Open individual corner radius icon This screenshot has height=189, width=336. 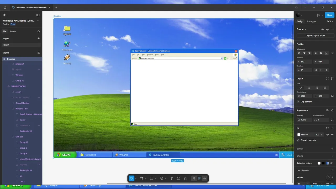(332, 120)
